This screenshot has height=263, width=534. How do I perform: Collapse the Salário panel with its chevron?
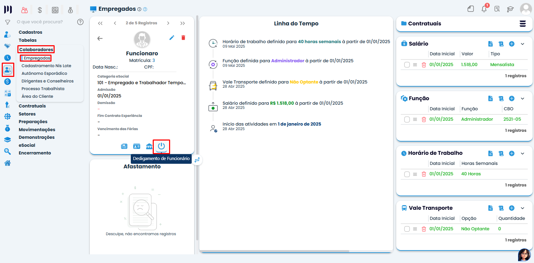[x=522, y=44]
